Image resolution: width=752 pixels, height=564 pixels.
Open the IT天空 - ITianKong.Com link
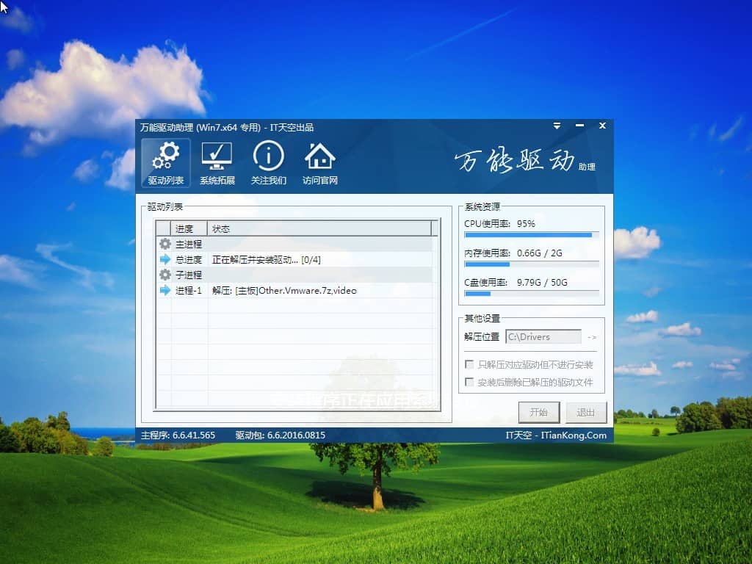point(556,435)
